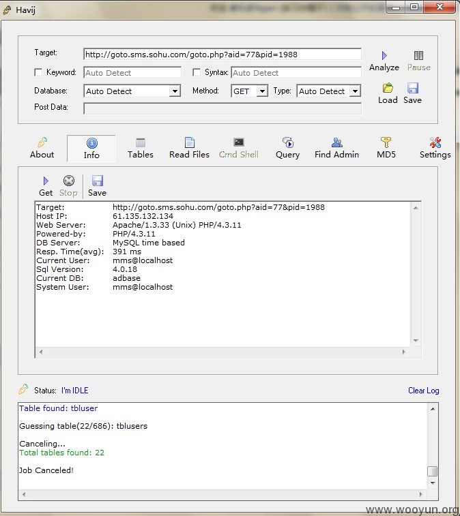Click the Syntax Auto Detect field
Viewport: 460px width, 516px height.
coord(296,73)
